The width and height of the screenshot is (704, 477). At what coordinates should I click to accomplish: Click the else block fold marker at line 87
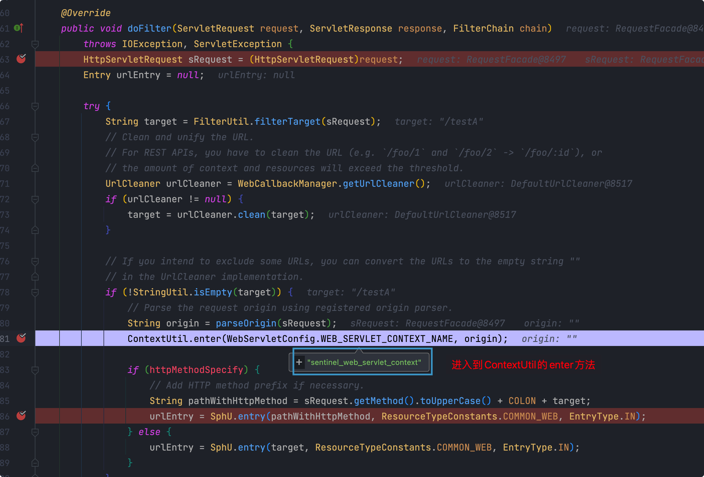pos(35,432)
